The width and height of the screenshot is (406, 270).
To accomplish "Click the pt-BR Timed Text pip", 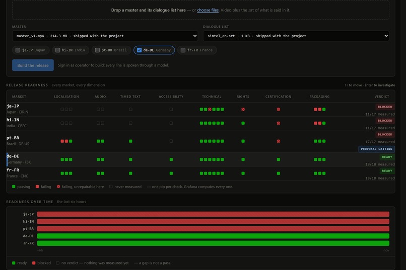I will click(x=130, y=141).
